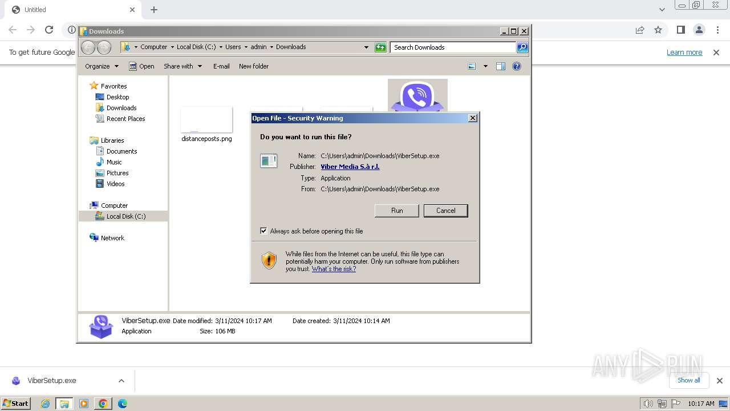
Task: Launch Internet Explorer from taskbar
Action: 46,404
